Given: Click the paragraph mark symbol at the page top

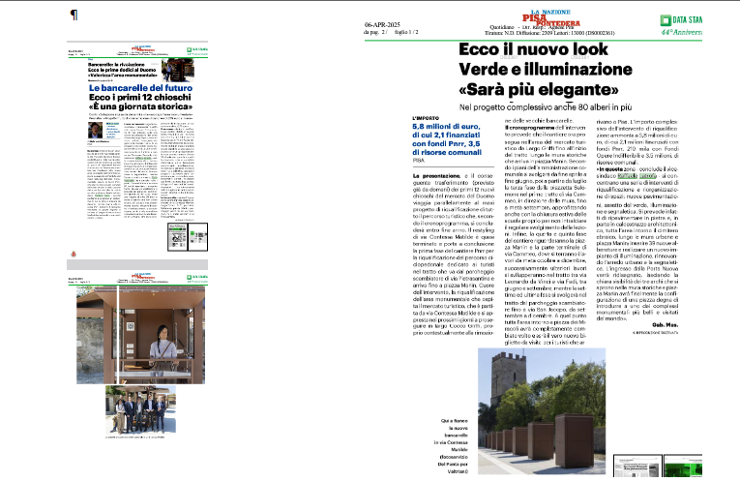Looking at the screenshot, I should click(x=74, y=15).
